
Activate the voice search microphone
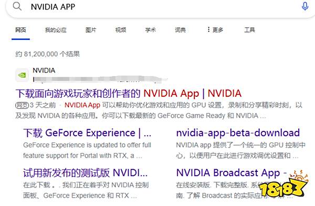[304, 6]
